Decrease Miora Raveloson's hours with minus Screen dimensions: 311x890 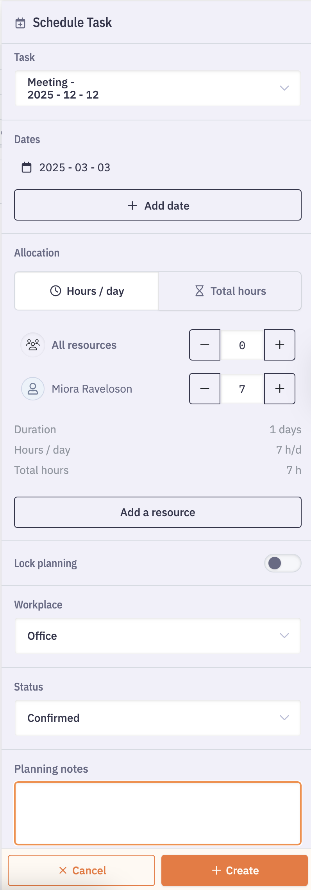pos(205,389)
